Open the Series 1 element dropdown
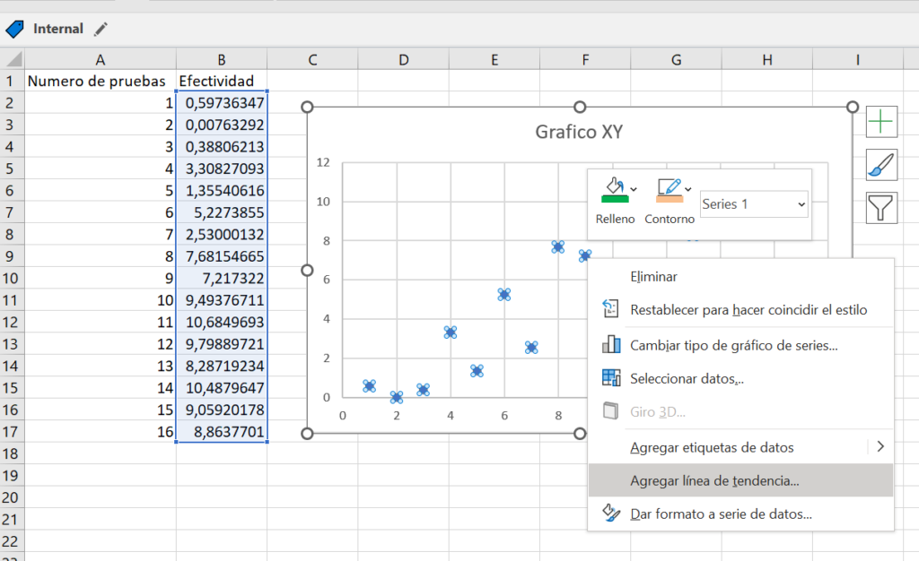The width and height of the screenshot is (919, 561). pyautogui.click(x=754, y=204)
